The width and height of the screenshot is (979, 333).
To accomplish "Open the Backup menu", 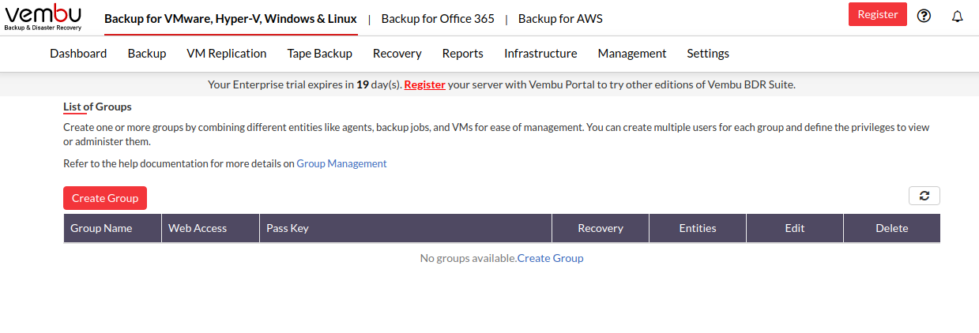I will point(147,54).
